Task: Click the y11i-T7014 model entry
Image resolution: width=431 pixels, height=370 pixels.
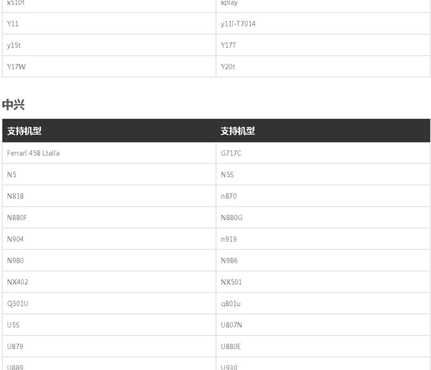Action: [238, 24]
